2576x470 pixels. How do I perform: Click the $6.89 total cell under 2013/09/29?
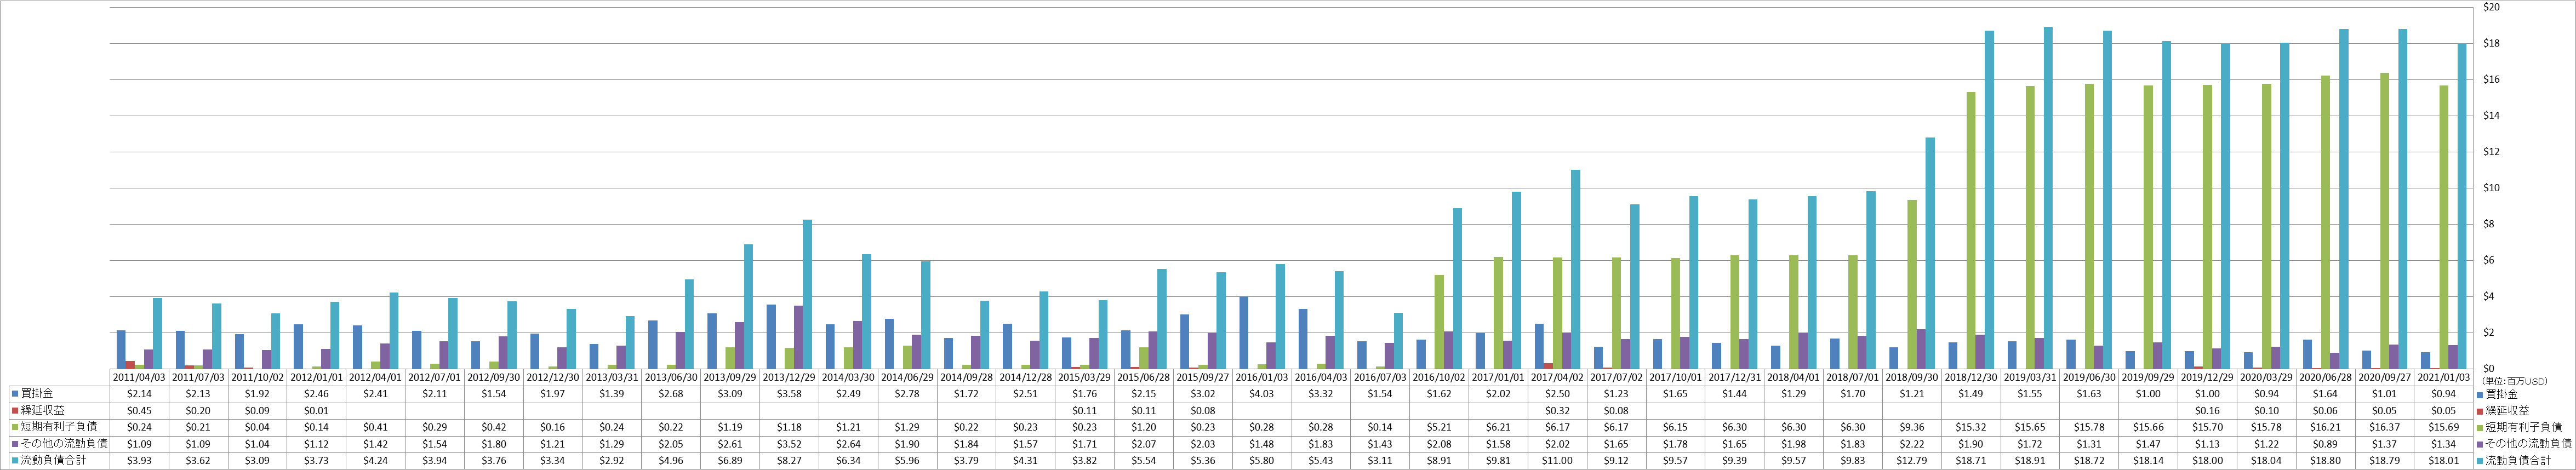[x=730, y=460]
